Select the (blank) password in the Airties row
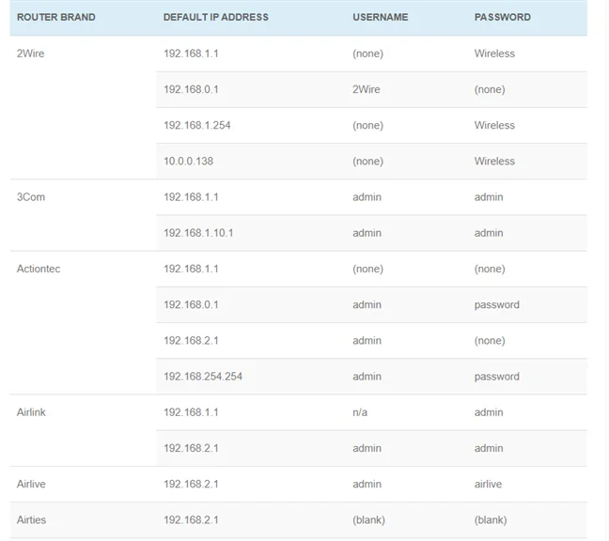Image resolution: width=609 pixels, height=541 pixels. (491, 520)
